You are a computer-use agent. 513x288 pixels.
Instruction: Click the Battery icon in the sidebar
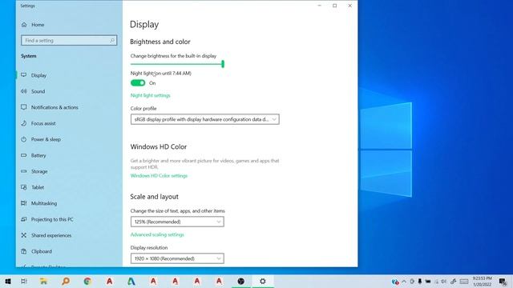click(24, 155)
